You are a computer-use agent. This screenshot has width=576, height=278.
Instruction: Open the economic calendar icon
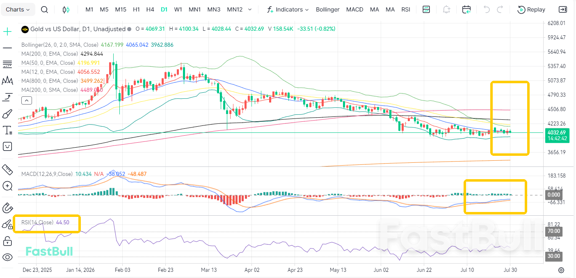[x=466, y=9]
